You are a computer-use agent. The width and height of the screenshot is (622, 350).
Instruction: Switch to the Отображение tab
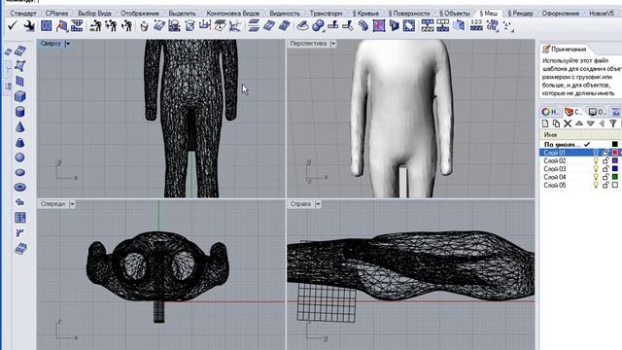click(140, 13)
